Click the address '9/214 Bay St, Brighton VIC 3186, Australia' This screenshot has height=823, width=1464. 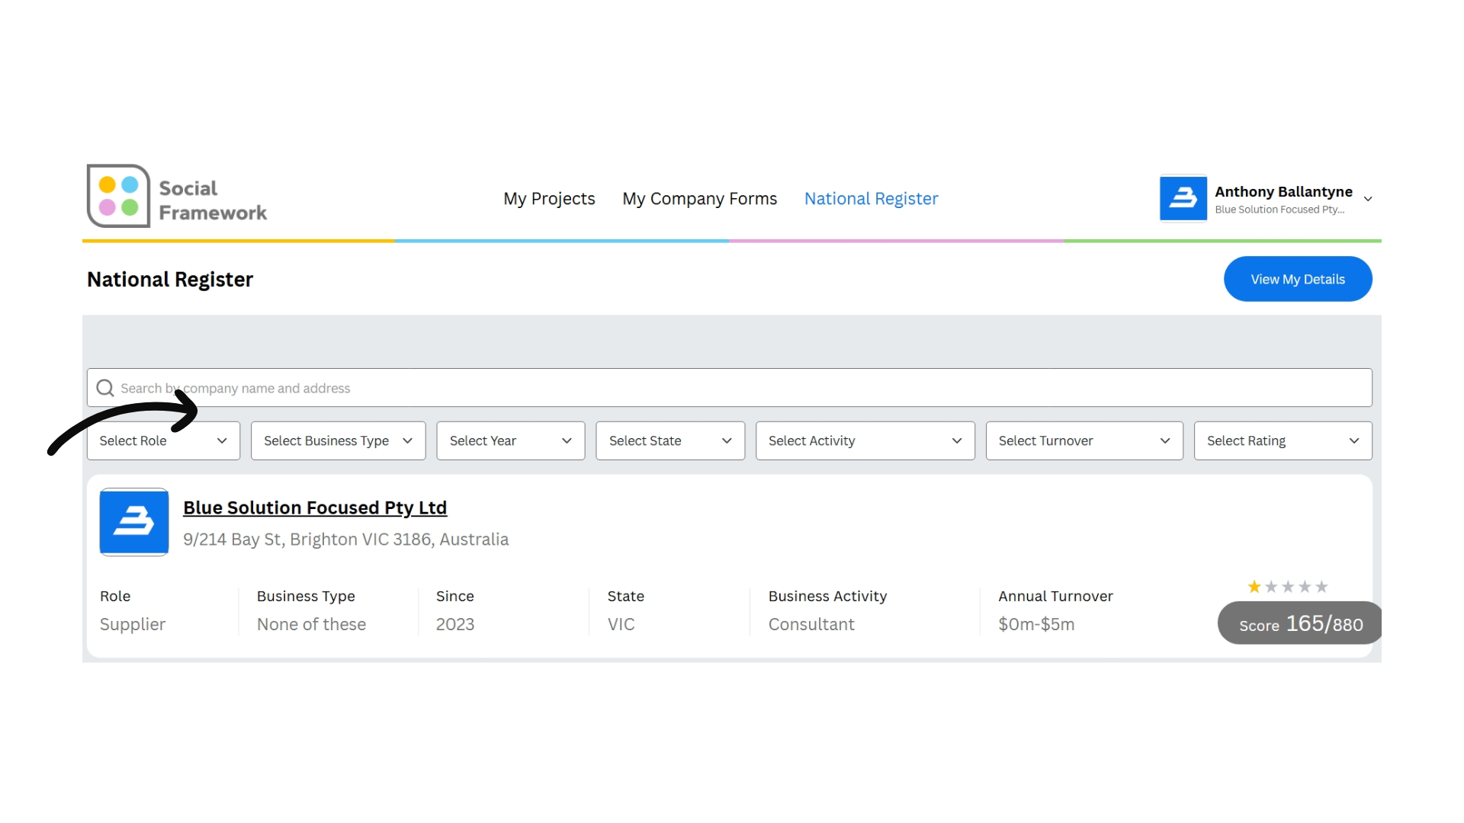pos(345,540)
